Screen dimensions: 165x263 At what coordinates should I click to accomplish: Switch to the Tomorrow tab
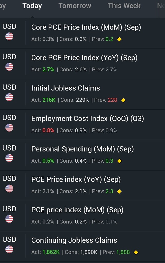tap(75, 6)
